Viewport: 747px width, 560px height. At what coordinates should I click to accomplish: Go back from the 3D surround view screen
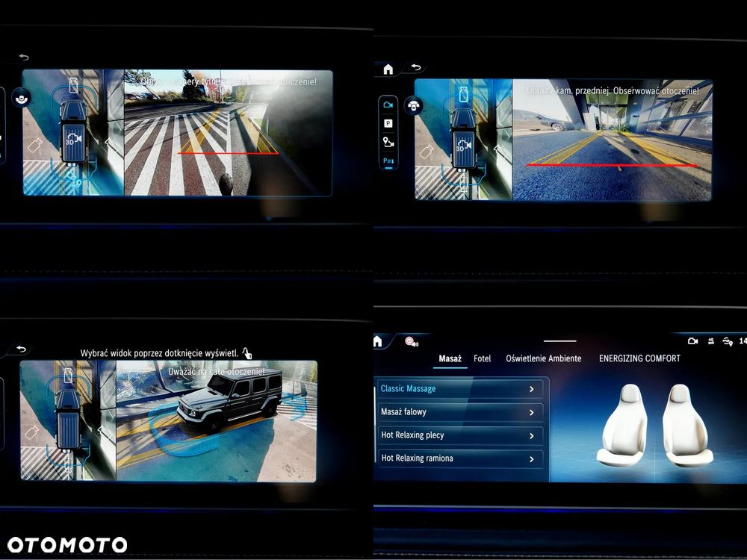tap(22, 349)
